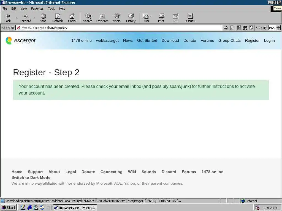Open the footer Legal link
This screenshot has width=282, height=211.
pyautogui.click(x=71, y=172)
